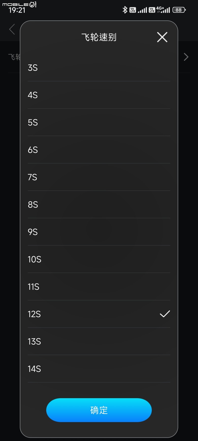Choose the 14S speed entry

[x=99, y=369]
